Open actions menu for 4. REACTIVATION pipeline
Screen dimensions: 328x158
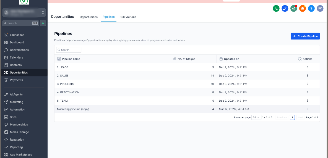(308, 92)
